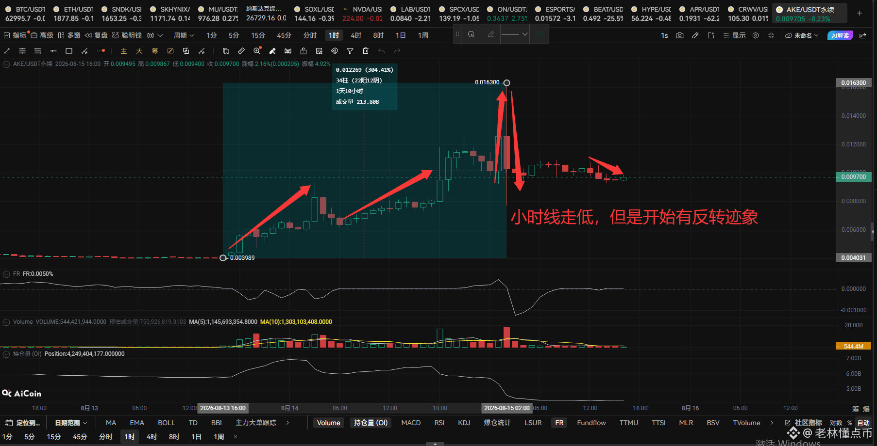Toggle the FR legend visibility circle
This screenshot has width=877, height=446.
pyautogui.click(x=6, y=274)
